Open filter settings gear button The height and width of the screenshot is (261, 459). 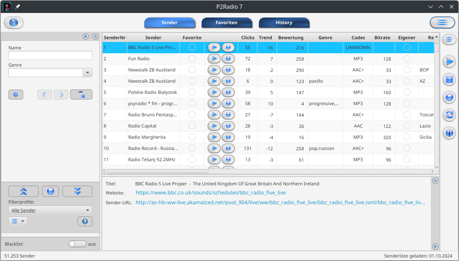(16, 94)
